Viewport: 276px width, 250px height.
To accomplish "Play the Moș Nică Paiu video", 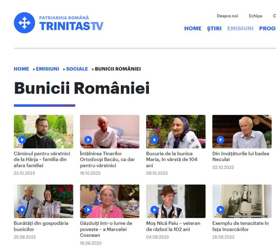I will (x=154, y=210).
